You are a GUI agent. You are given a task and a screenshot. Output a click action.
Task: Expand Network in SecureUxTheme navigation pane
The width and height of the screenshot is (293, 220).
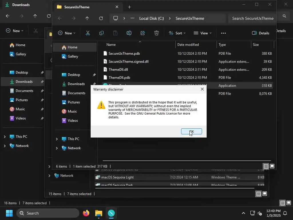click(x=57, y=148)
